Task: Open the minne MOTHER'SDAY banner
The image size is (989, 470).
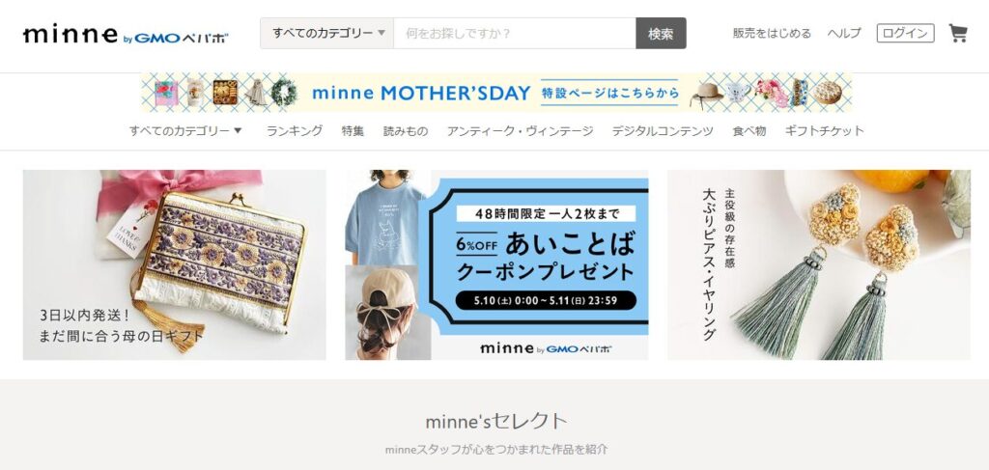Action: click(496, 93)
